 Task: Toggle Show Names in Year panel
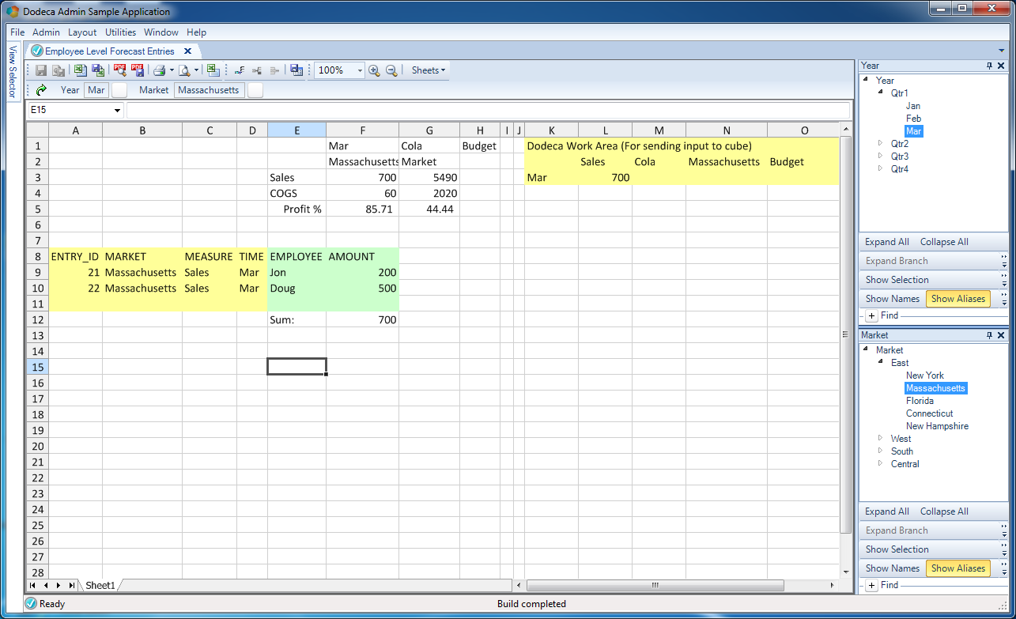(x=892, y=299)
